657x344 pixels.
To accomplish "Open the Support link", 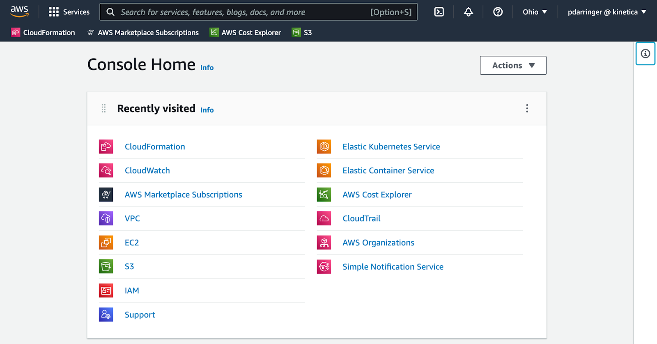I will pos(140,315).
